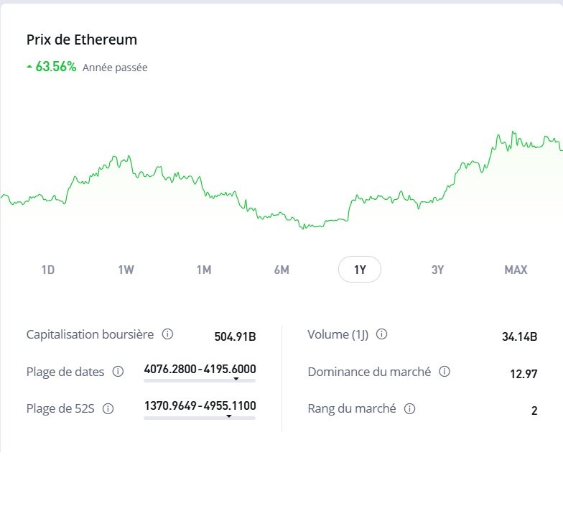Open info icon next to Rang du marché
This screenshot has height=527, width=563.
(409, 408)
